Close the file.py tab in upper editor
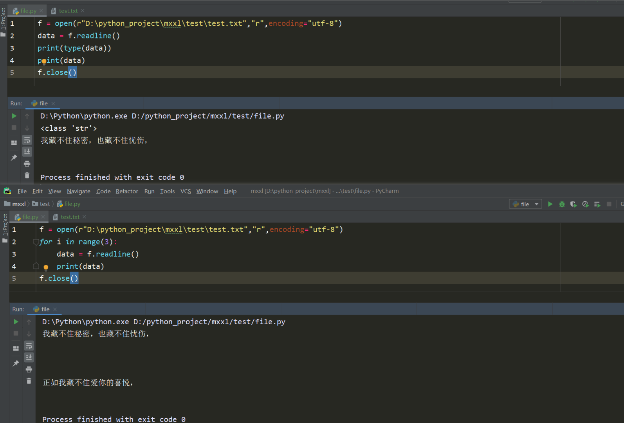624x423 pixels. pos(41,11)
